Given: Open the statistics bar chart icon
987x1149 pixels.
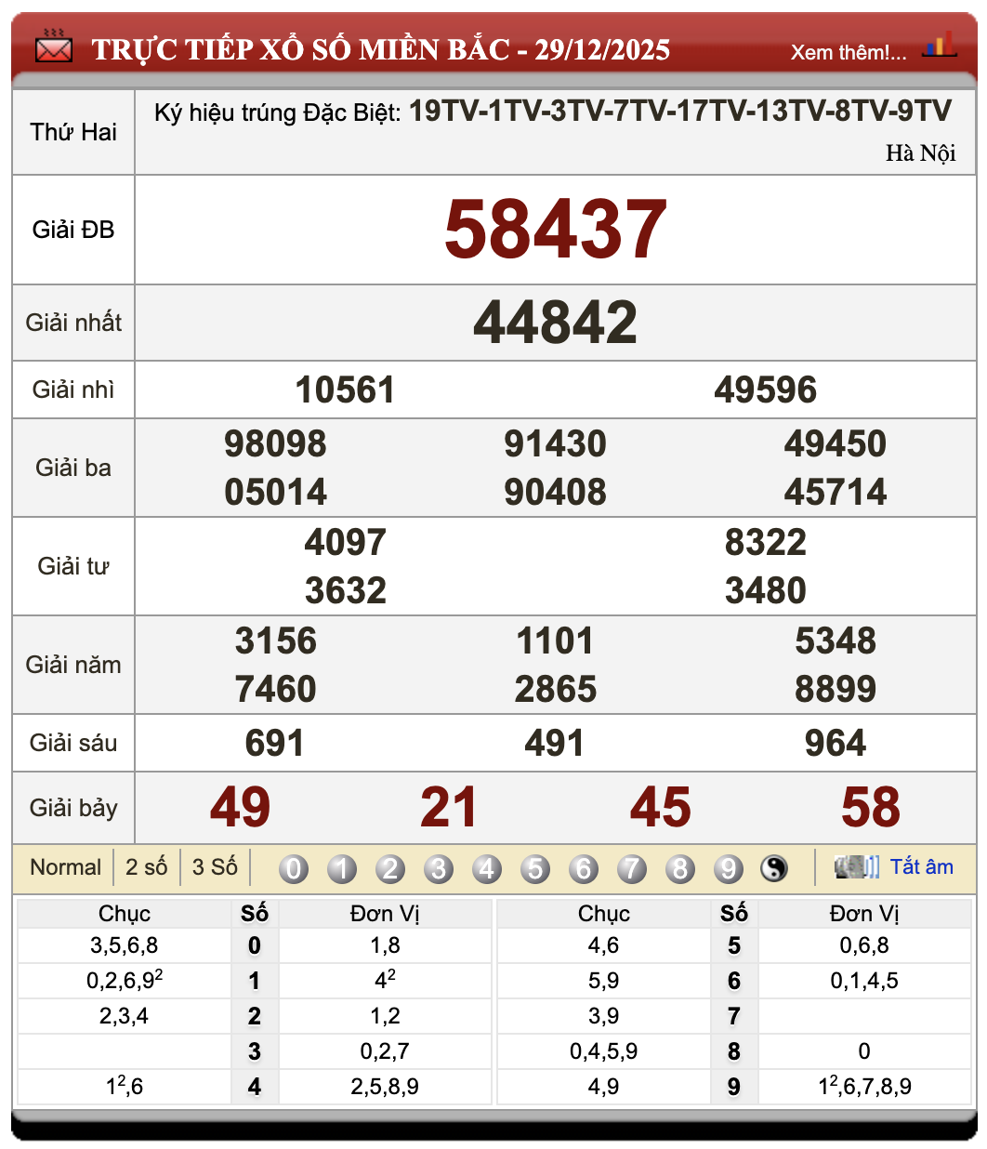Looking at the screenshot, I should 939,45.
